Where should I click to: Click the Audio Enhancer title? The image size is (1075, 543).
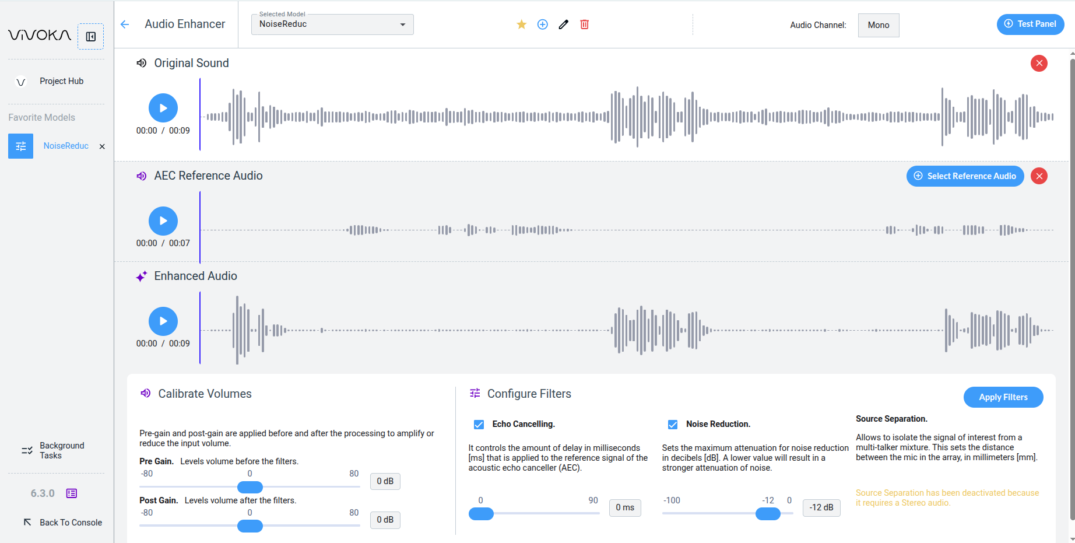click(185, 24)
